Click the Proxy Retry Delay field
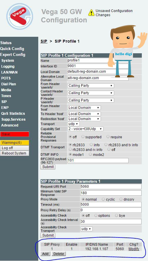Image resolution: width=148 pixels, height=261 pixels. (x=111, y=210)
